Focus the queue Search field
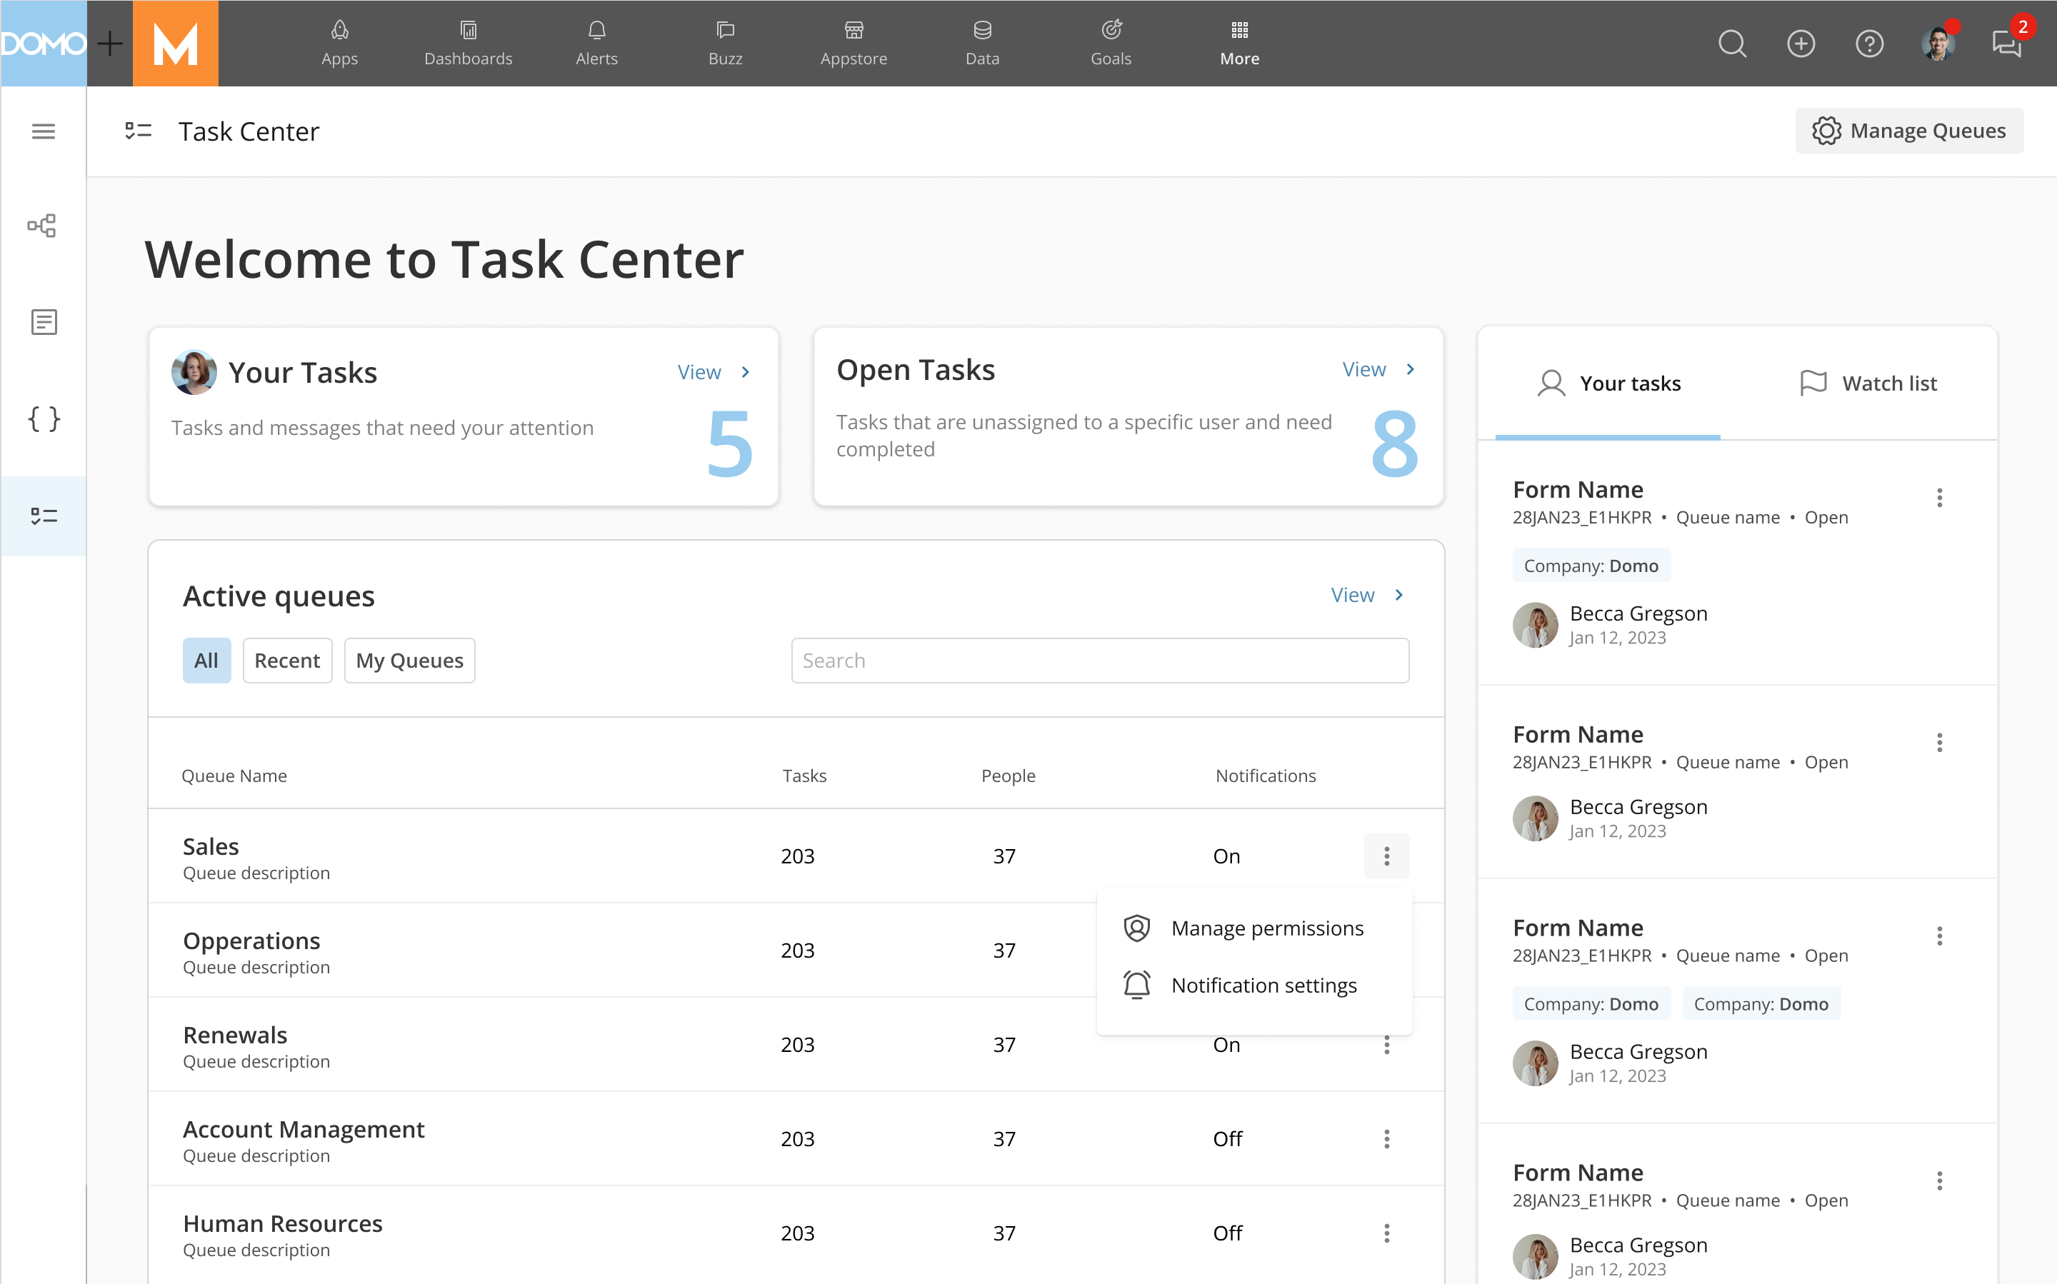This screenshot has width=2057, height=1284. (1100, 660)
